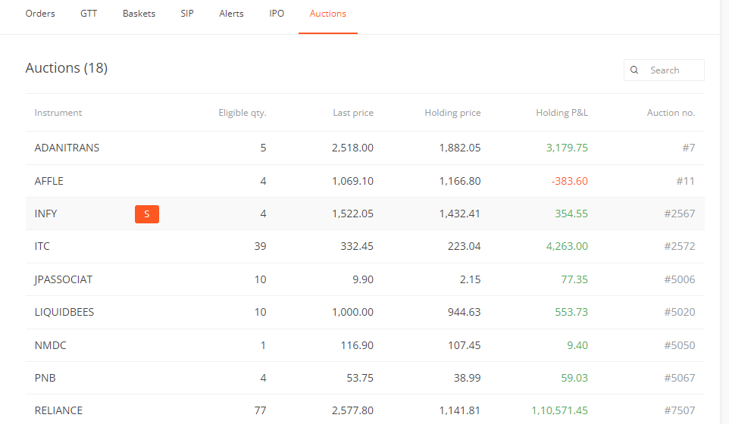
Task: Click RELIANCE eligible quantity 77
Action: tap(260, 410)
